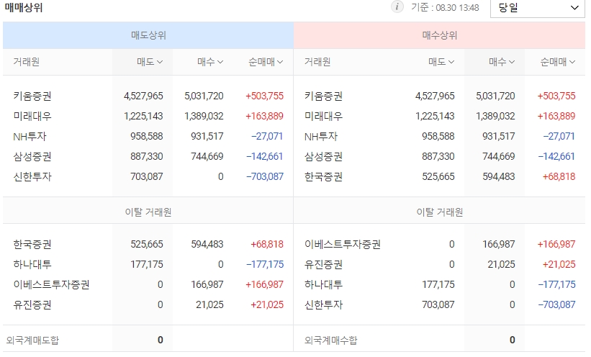591x357 pixels.
Task: Select 유진증권 in 매도상위 이탈 list
Action: point(32,305)
